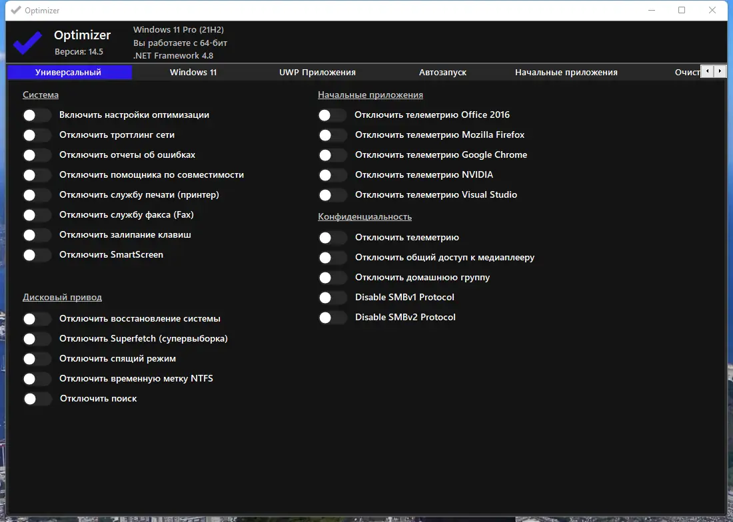Click the Optimizer blue checkmark logo
The image size is (733, 522).
(x=27, y=42)
